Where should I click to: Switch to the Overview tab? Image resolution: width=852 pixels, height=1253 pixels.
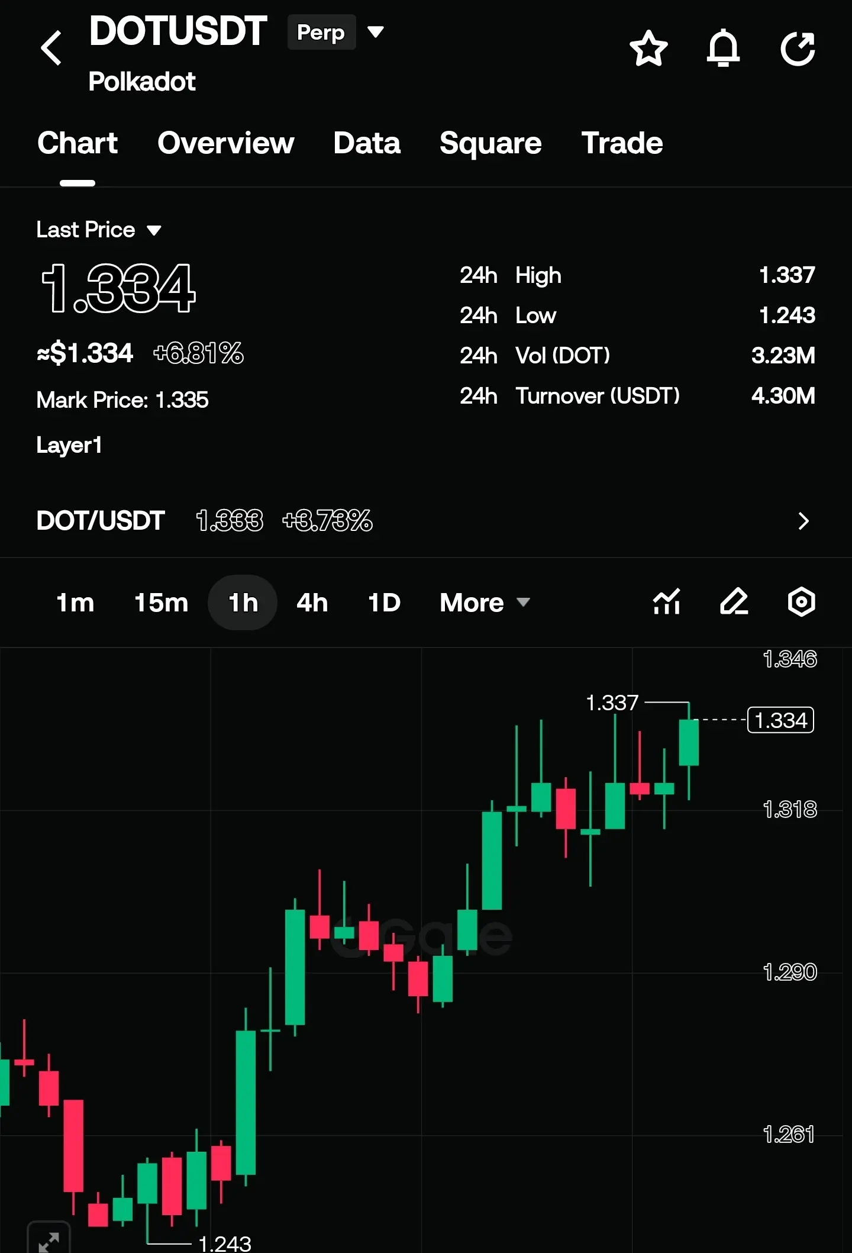[x=226, y=143]
